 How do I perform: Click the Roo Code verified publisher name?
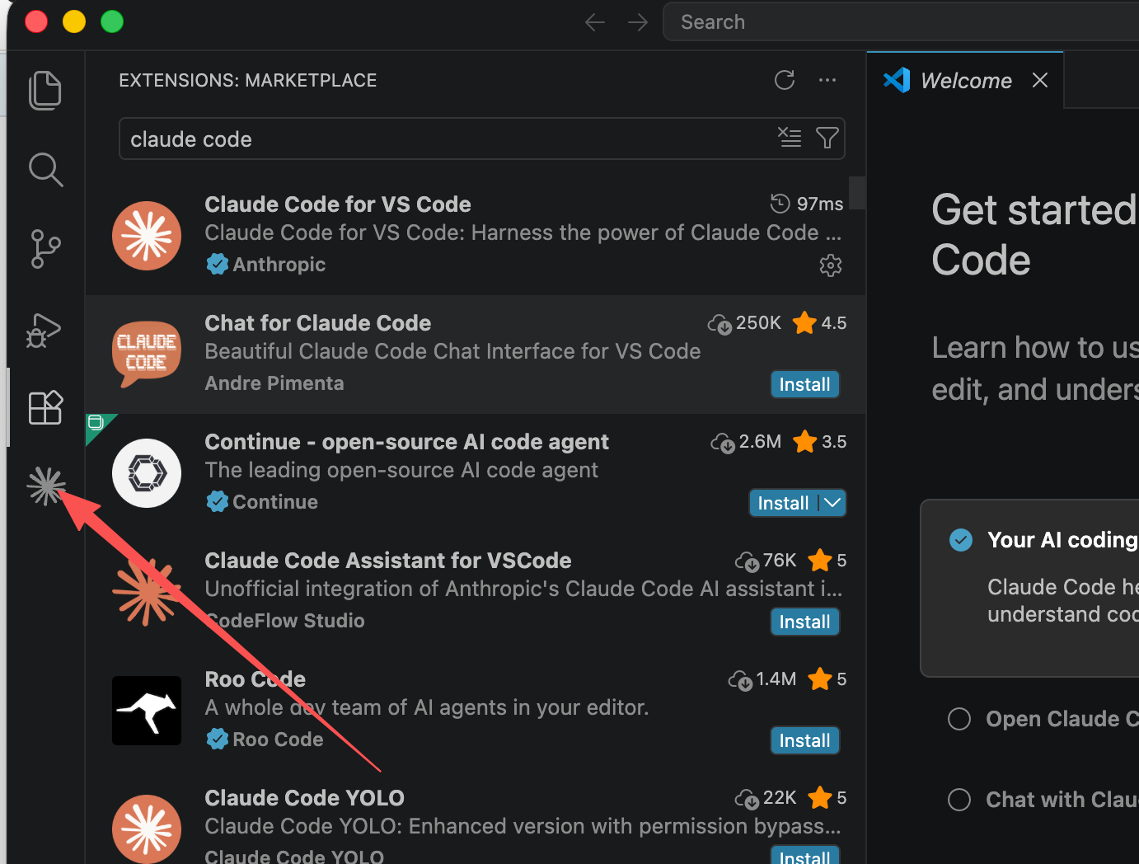tap(278, 740)
